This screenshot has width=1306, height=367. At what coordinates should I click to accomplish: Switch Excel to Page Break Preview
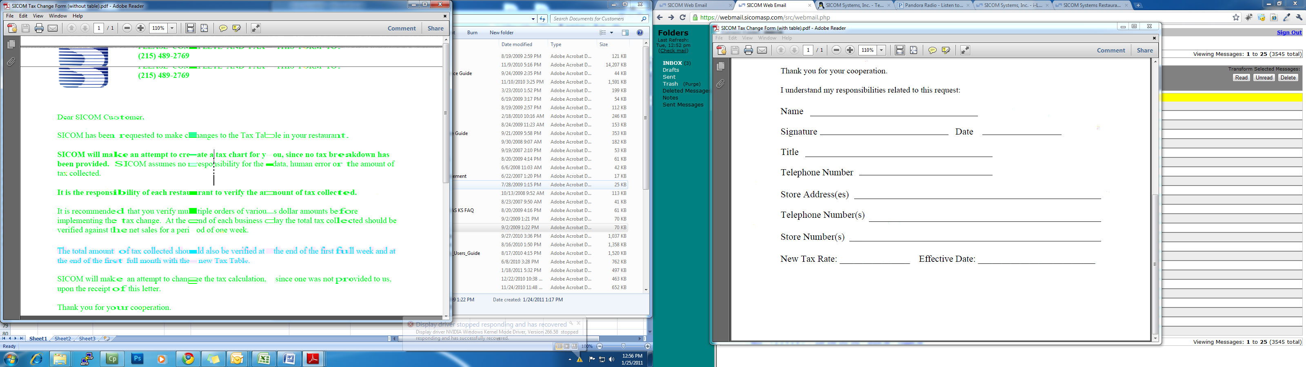[574, 346]
